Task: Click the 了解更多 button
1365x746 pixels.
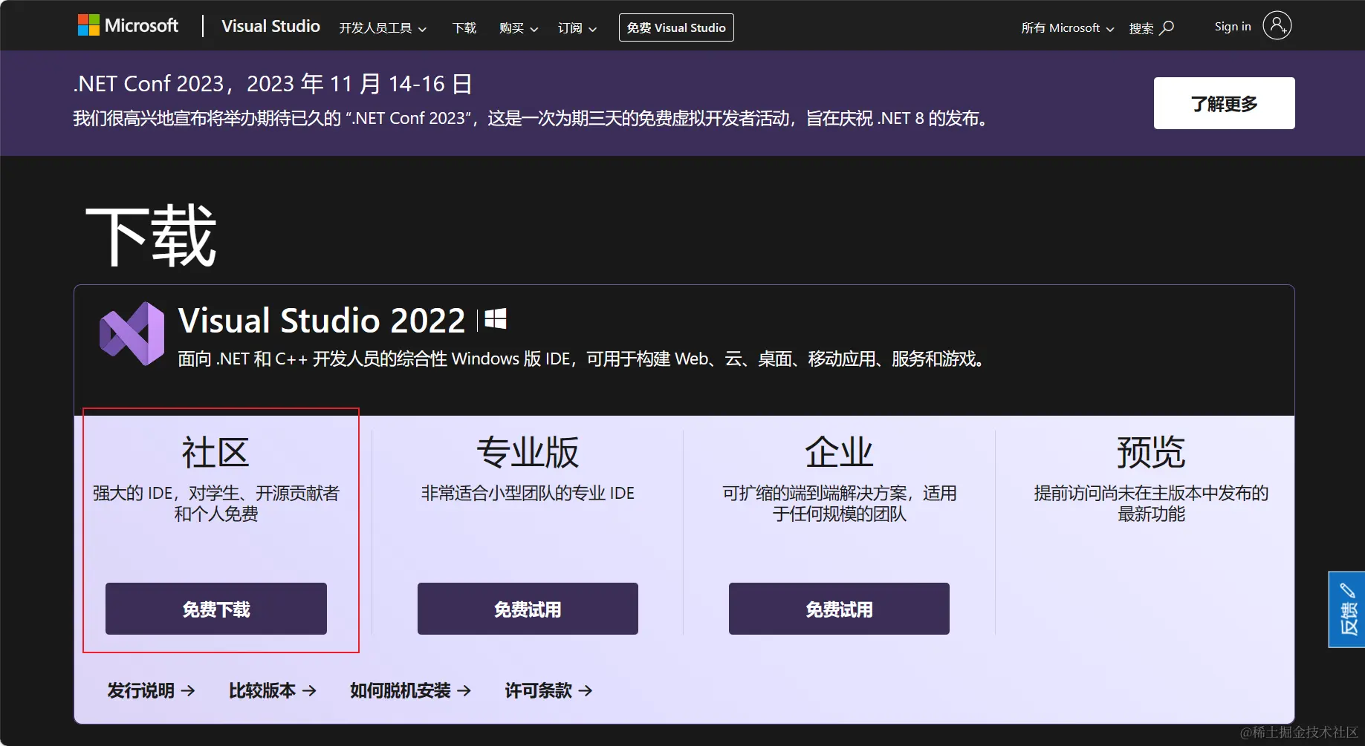Action: click(x=1224, y=103)
